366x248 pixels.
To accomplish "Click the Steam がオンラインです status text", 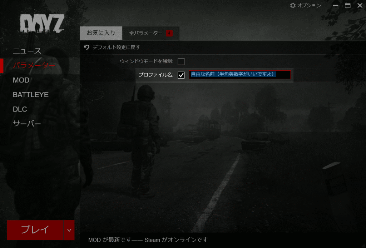I will [176, 240].
